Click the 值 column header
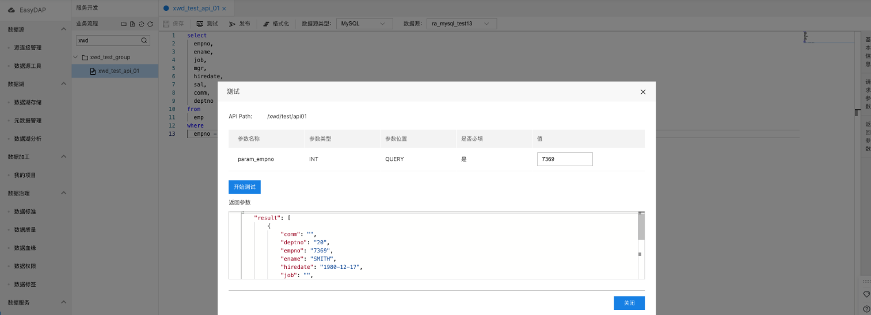The image size is (871, 315). pyautogui.click(x=540, y=139)
